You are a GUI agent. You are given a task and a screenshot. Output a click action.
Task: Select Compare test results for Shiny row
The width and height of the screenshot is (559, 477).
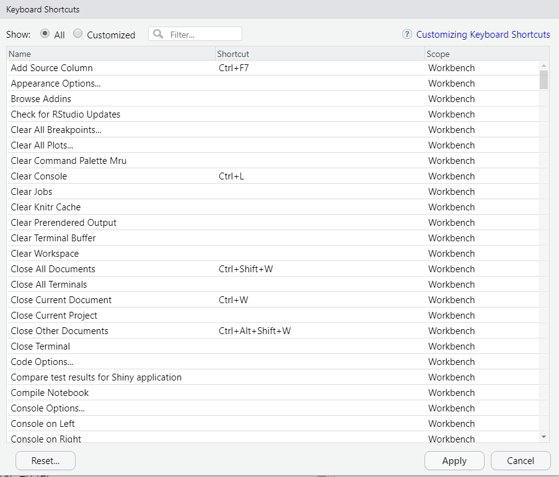tap(273, 377)
